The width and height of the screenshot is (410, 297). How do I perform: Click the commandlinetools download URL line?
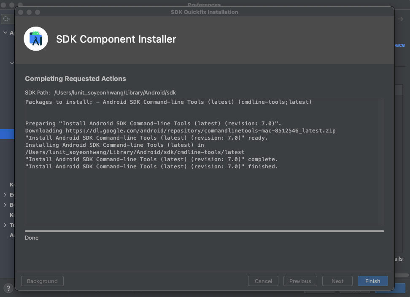coord(181,130)
